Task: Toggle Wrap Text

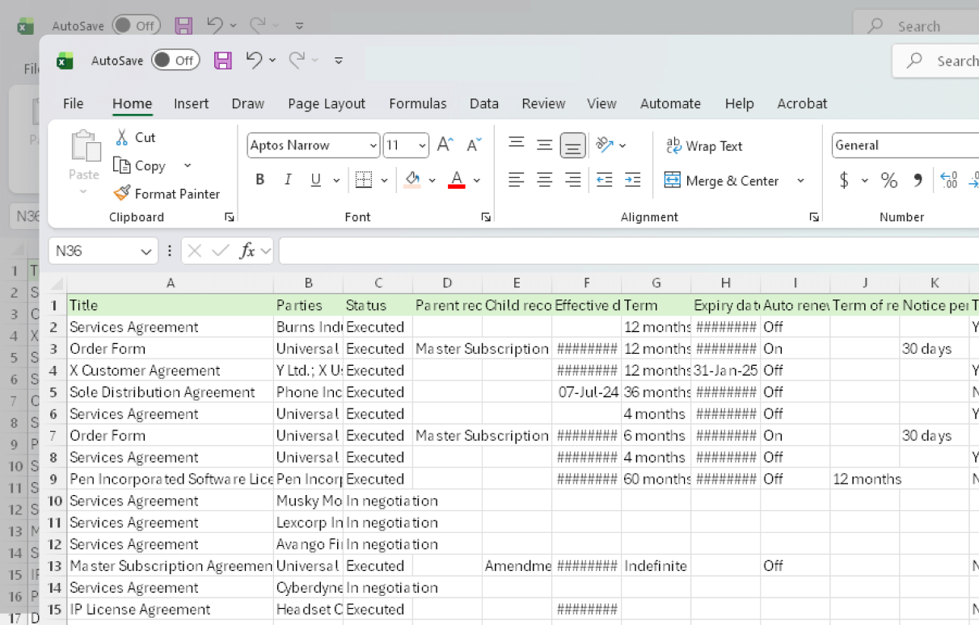Action: tap(703, 146)
